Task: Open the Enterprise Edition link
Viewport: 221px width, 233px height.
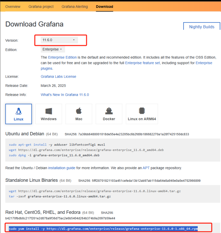Action: [62, 57]
